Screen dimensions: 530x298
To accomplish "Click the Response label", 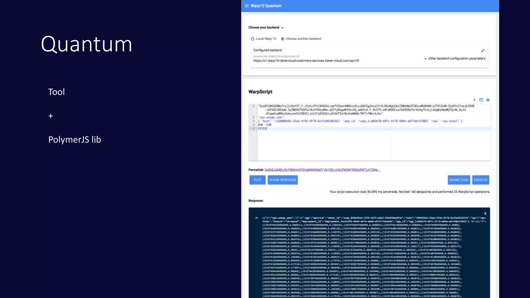I will [256, 201].
